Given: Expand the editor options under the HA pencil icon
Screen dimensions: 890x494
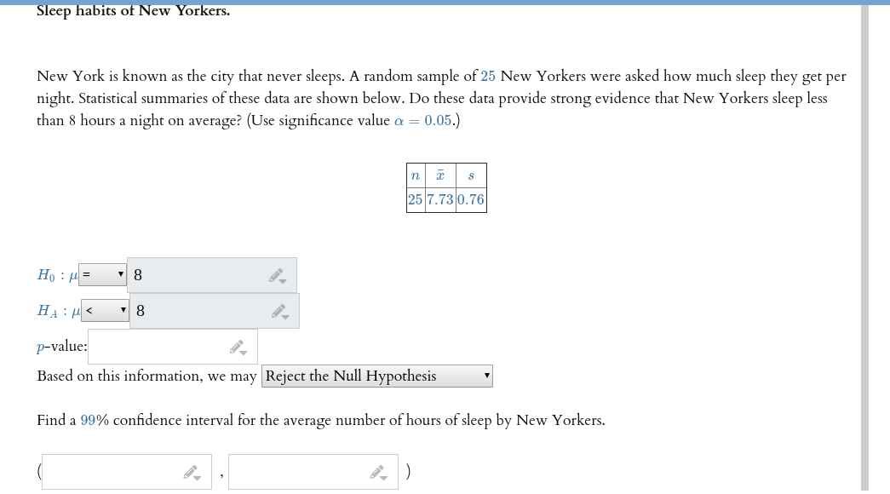Looking at the screenshot, I should (x=286, y=317).
